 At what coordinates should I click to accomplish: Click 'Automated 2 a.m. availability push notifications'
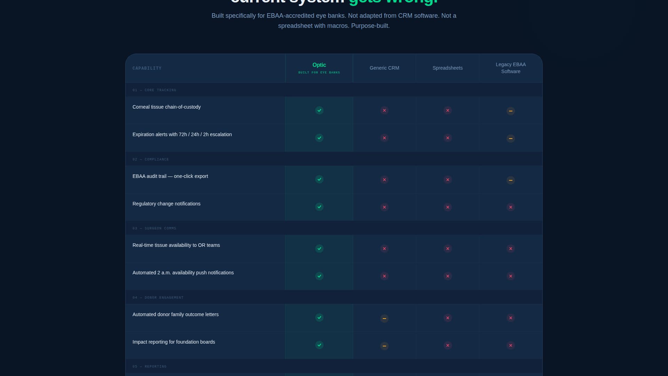pos(183,273)
